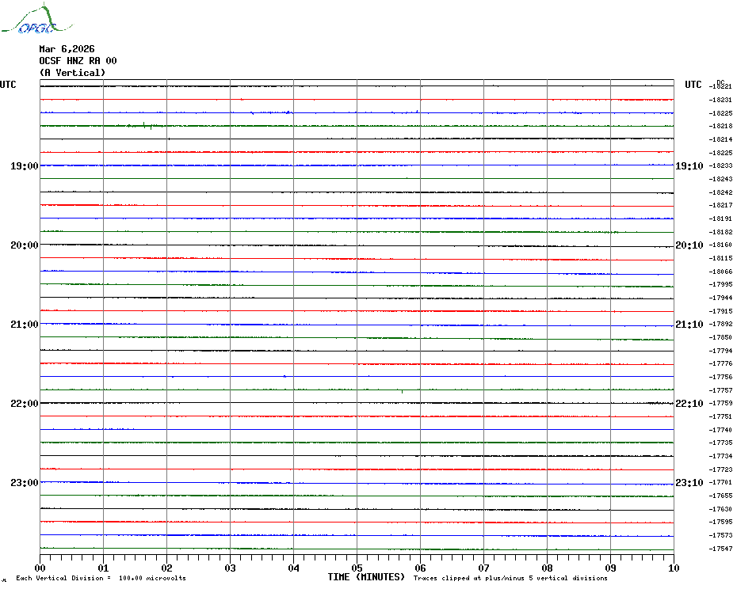Viewport: 737px width, 589px height.
Task: Click the DC offset value -17915
Action: (720, 311)
